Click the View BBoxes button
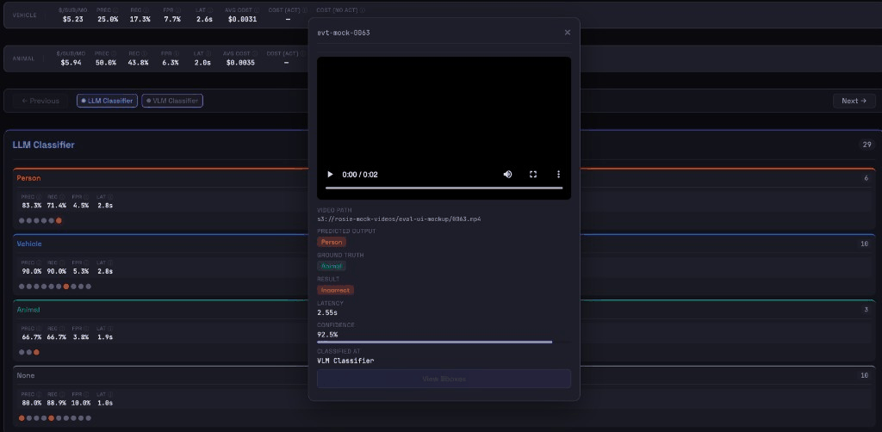882x432 pixels. coord(444,379)
